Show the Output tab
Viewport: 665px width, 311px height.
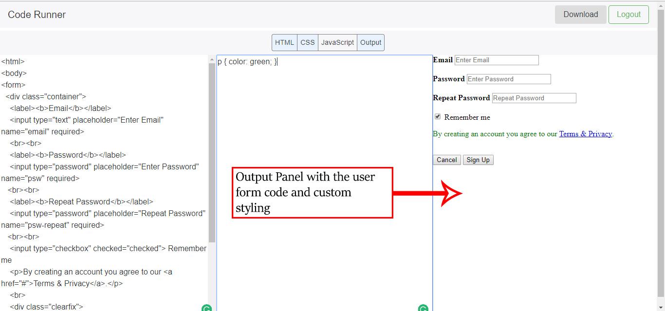tap(370, 42)
